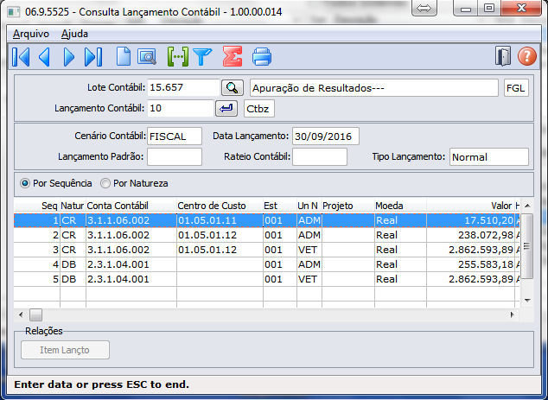The height and width of the screenshot is (400, 548).
Task: Click the Cenário Contábil field
Action: coord(175,137)
